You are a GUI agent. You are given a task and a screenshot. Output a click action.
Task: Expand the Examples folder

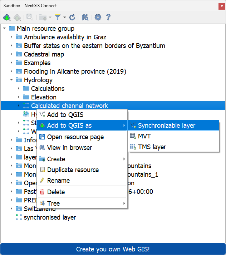pos(11,63)
